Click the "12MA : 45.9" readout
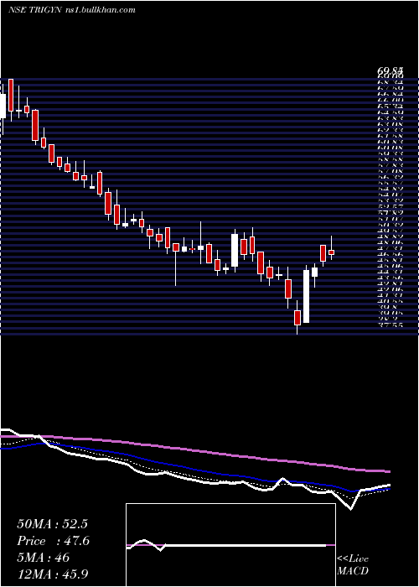The height and width of the screenshot is (587, 419). click(x=53, y=574)
